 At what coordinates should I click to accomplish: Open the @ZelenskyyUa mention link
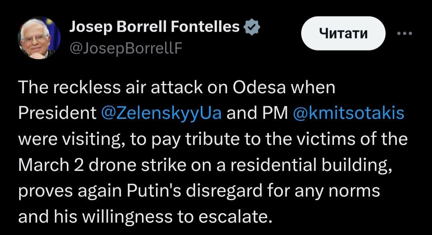161,113
